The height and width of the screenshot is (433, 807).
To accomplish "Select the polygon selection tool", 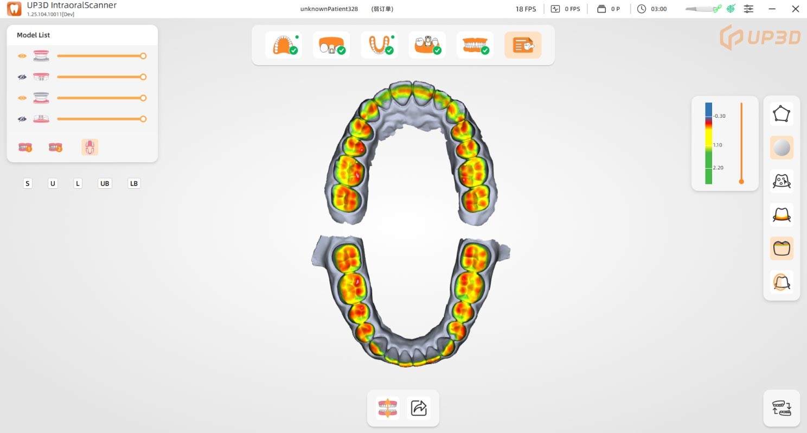I will pyautogui.click(x=782, y=114).
